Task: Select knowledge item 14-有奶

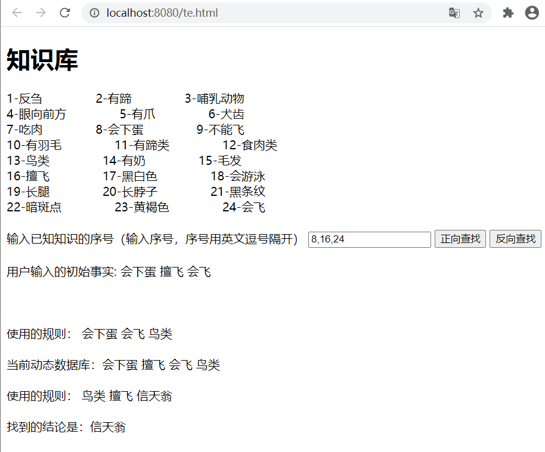Action: click(x=124, y=161)
